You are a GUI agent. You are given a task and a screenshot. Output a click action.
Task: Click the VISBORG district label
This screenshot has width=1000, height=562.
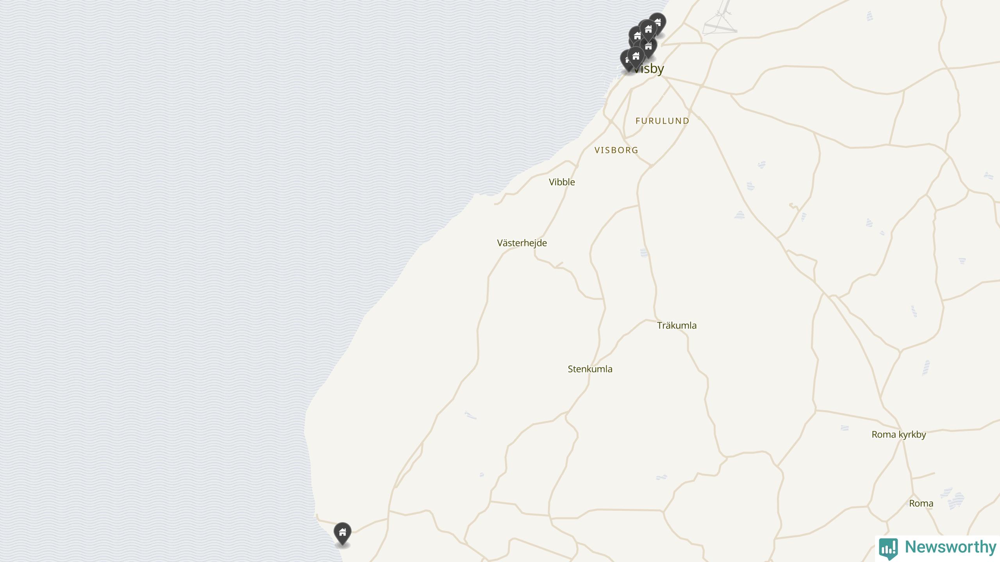click(616, 150)
